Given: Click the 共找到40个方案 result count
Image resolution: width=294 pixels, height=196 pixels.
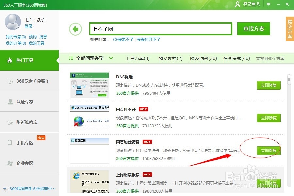Looking at the screenshot, I should point(270,59).
